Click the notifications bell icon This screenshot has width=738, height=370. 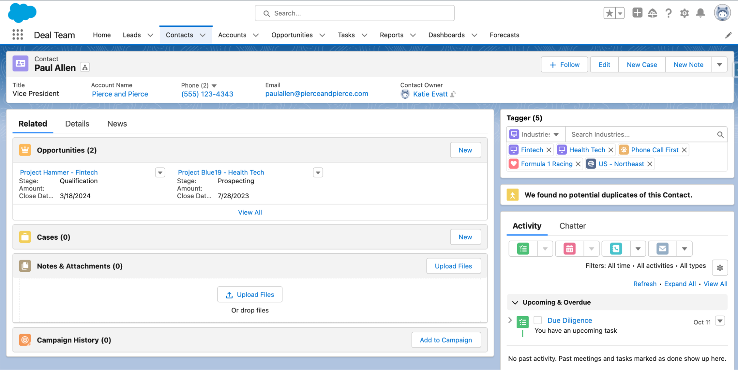point(700,13)
